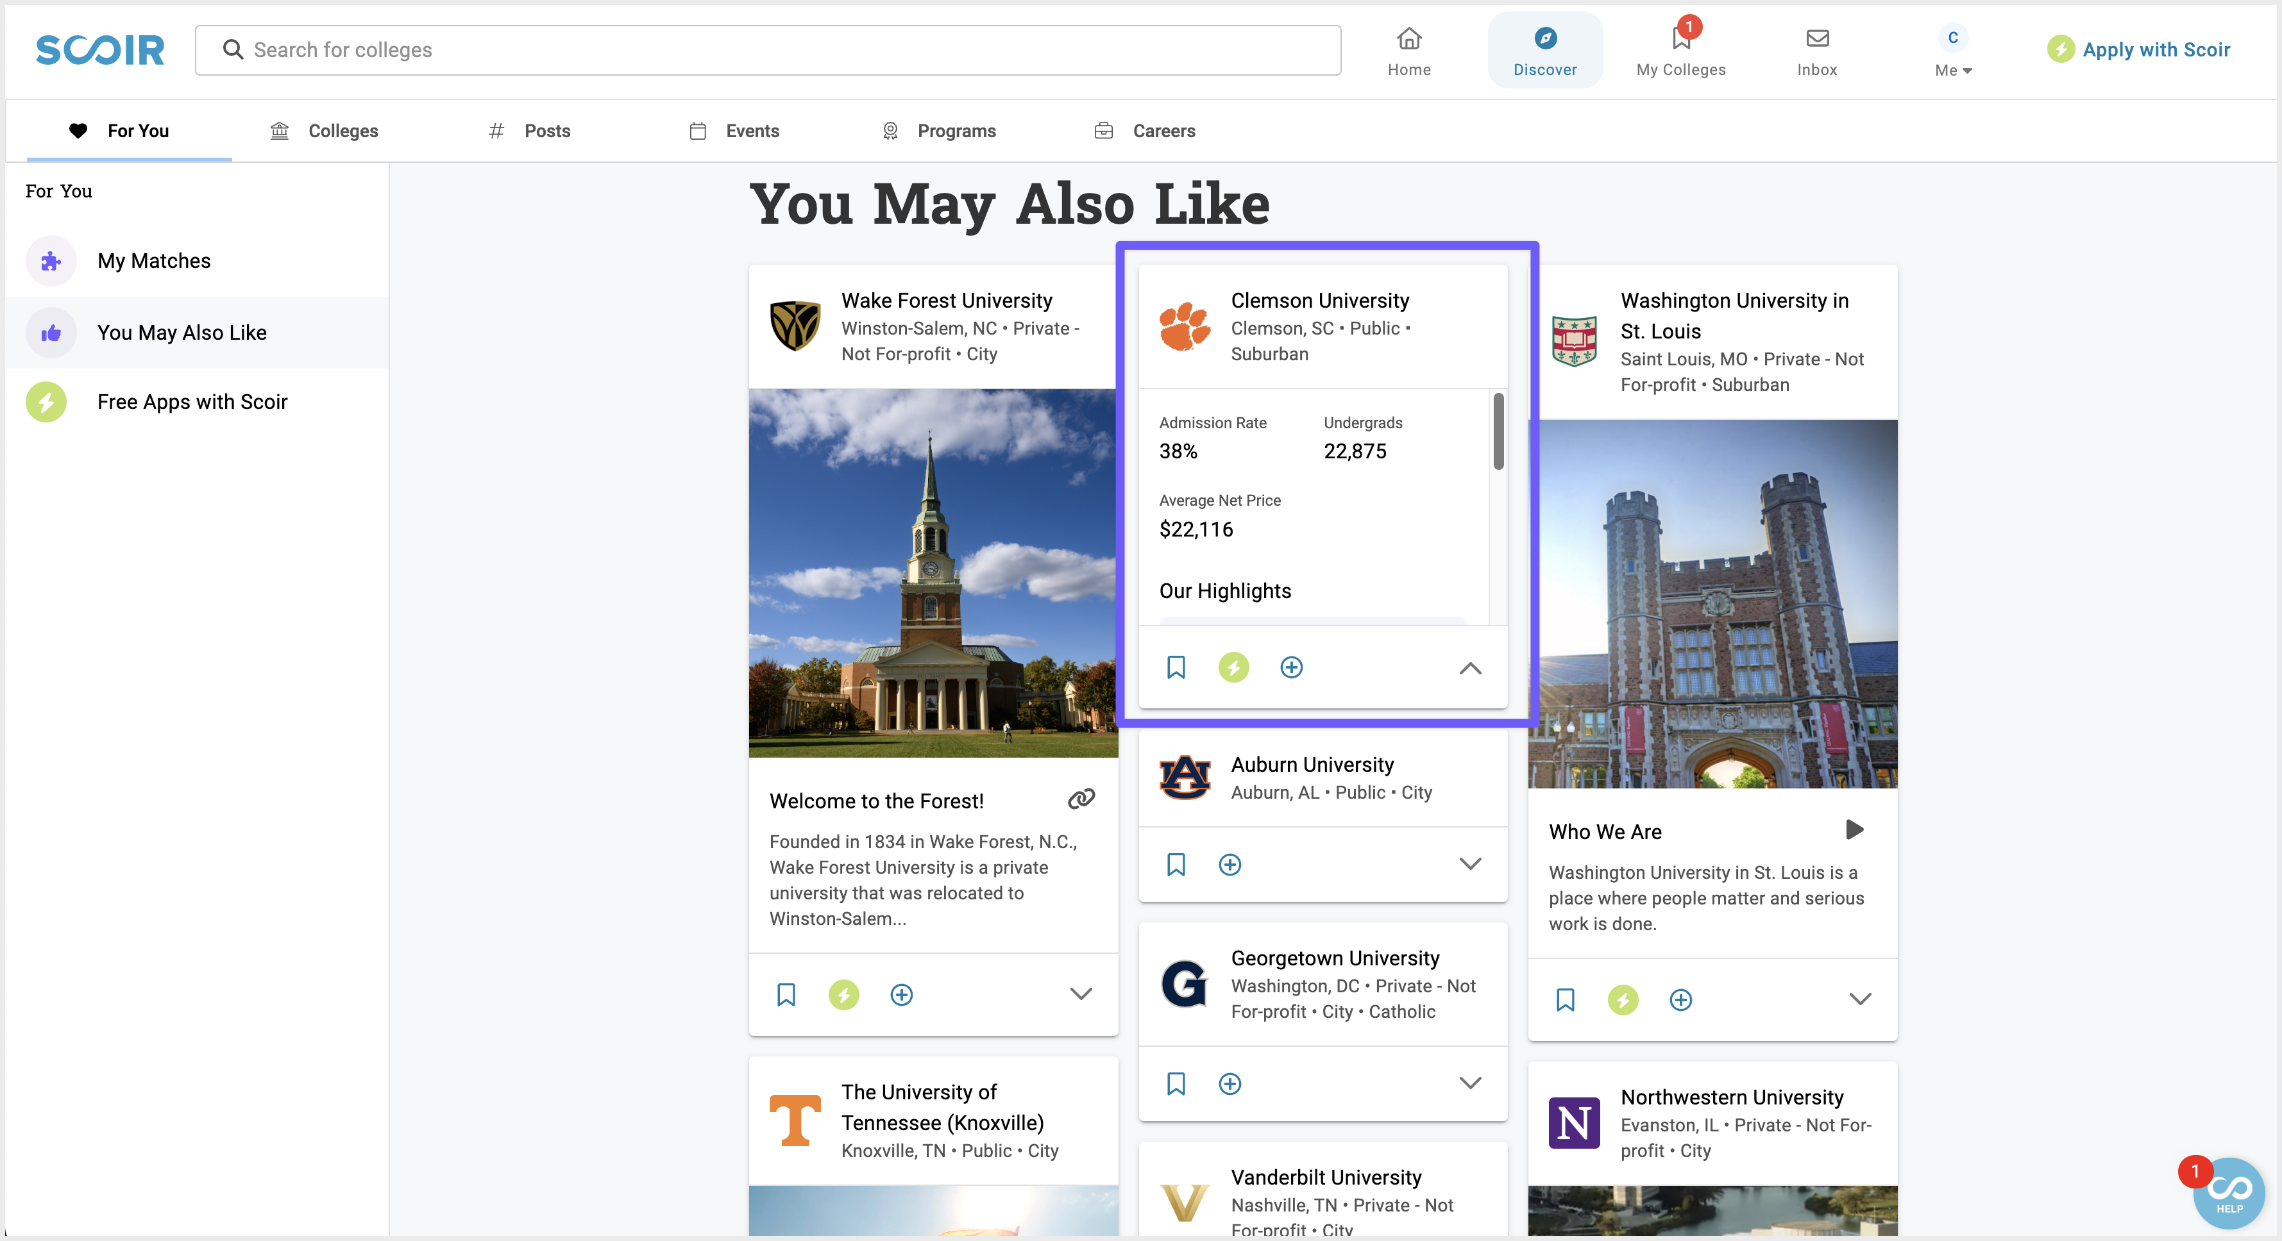Viewport: 2282px width, 1241px height.
Task: Click plus icon on Wake Forest card
Action: pos(901,994)
